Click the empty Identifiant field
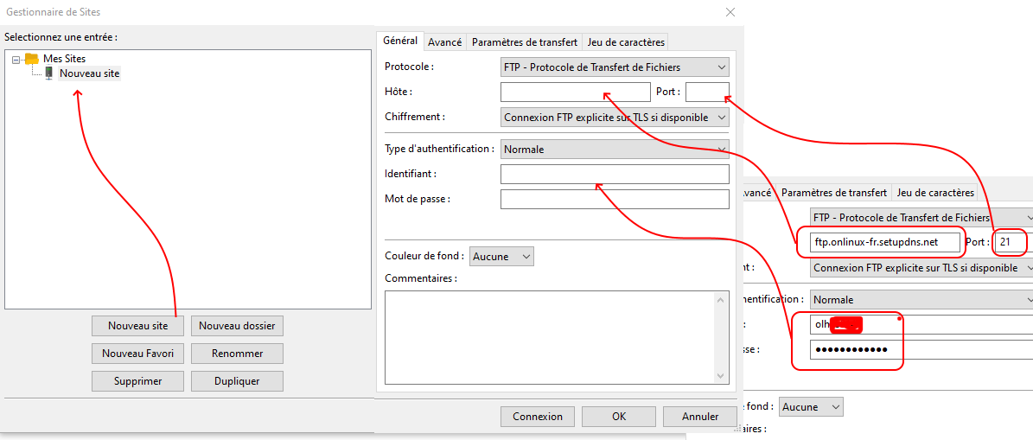1033x440 pixels. (615, 174)
